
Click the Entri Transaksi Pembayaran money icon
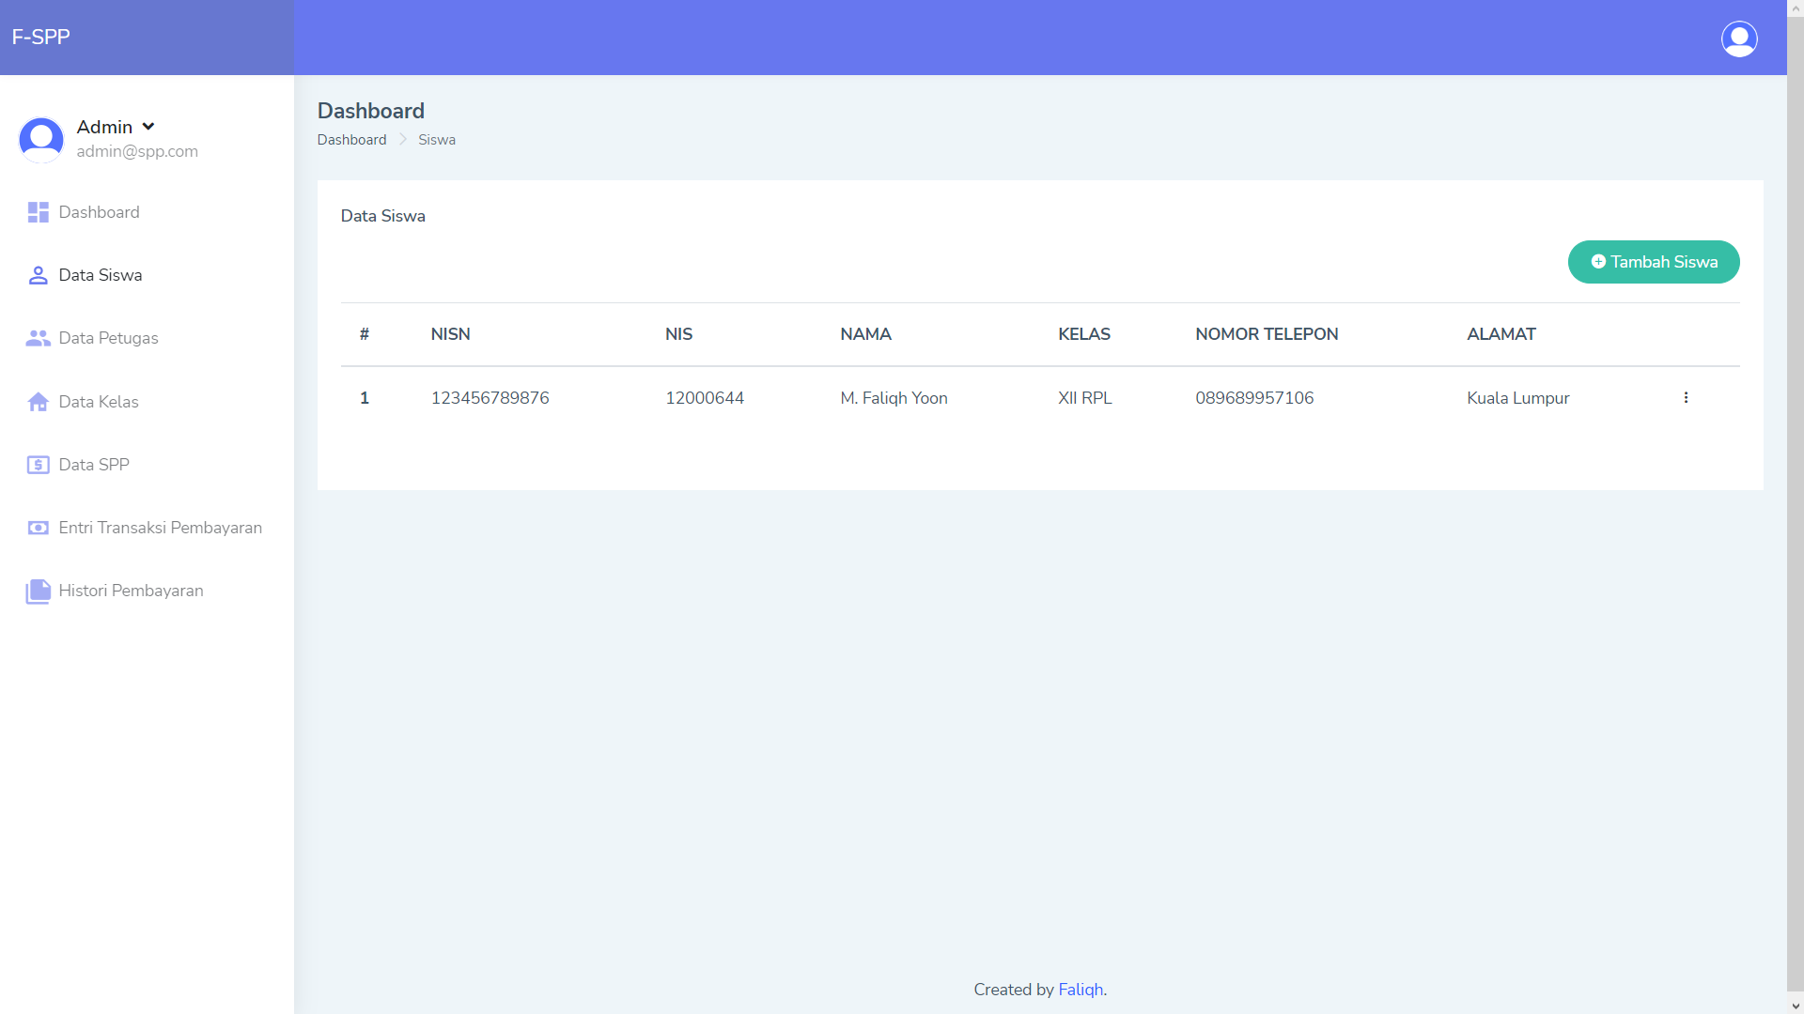38,528
